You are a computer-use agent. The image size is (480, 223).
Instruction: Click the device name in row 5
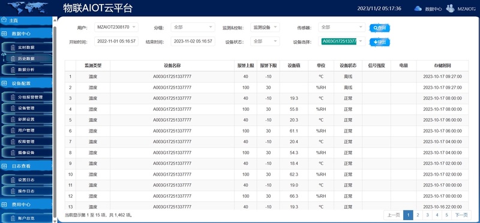point(172,120)
